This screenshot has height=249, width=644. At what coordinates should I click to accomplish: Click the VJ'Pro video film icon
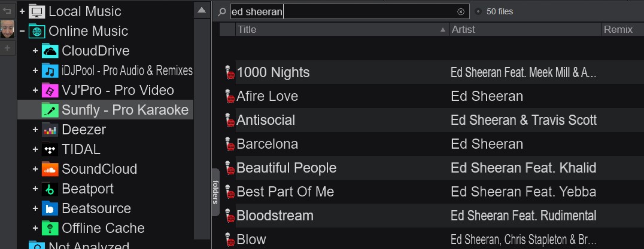tap(50, 91)
